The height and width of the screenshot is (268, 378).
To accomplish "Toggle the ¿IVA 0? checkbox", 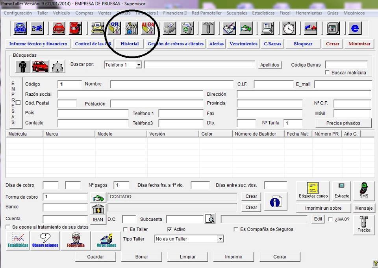I will coord(330,219).
